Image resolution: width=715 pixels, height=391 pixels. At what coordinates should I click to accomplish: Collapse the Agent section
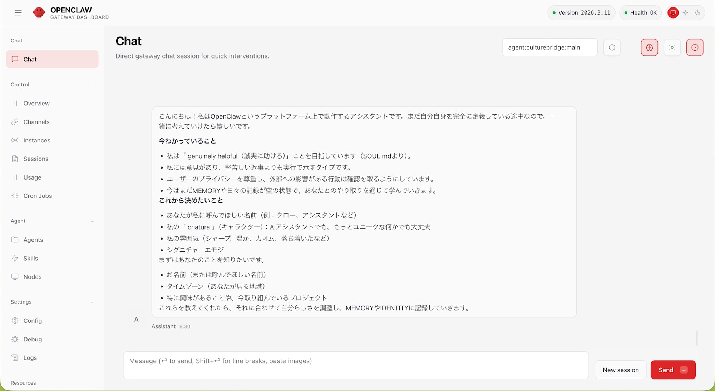tap(93, 221)
